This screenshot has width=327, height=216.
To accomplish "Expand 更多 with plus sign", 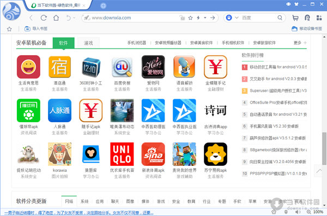I will tap(300, 43).
